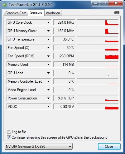Expand the Memory Controller Load dropdown
This screenshot has height=154, width=125.
tap(48, 81)
